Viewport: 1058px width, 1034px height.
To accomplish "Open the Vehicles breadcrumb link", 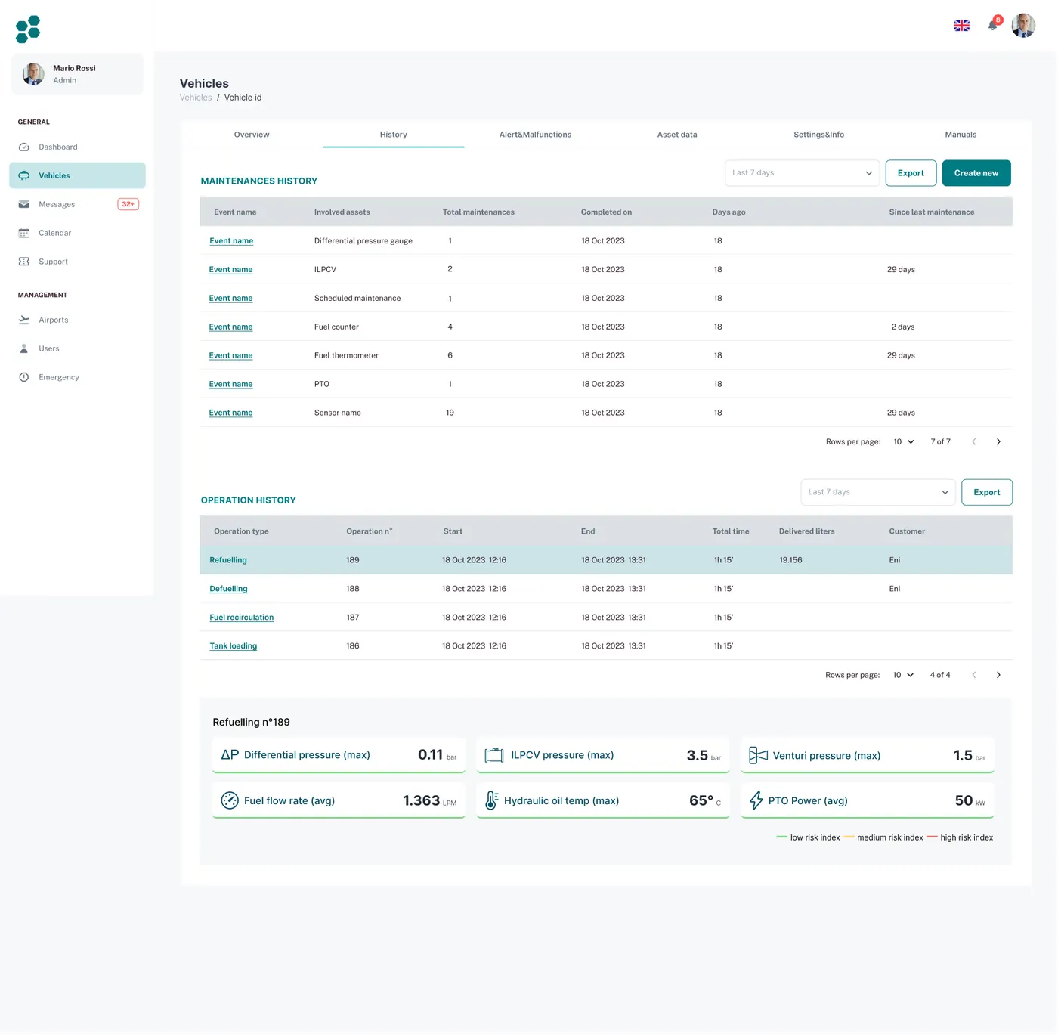I will tap(196, 98).
